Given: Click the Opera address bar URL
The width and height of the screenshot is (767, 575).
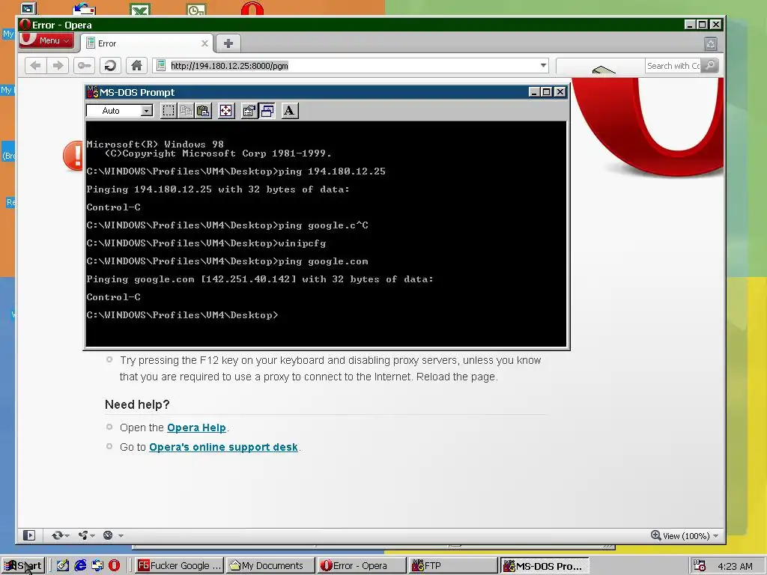Looking at the screenshot, I should (x=229, y=66).
